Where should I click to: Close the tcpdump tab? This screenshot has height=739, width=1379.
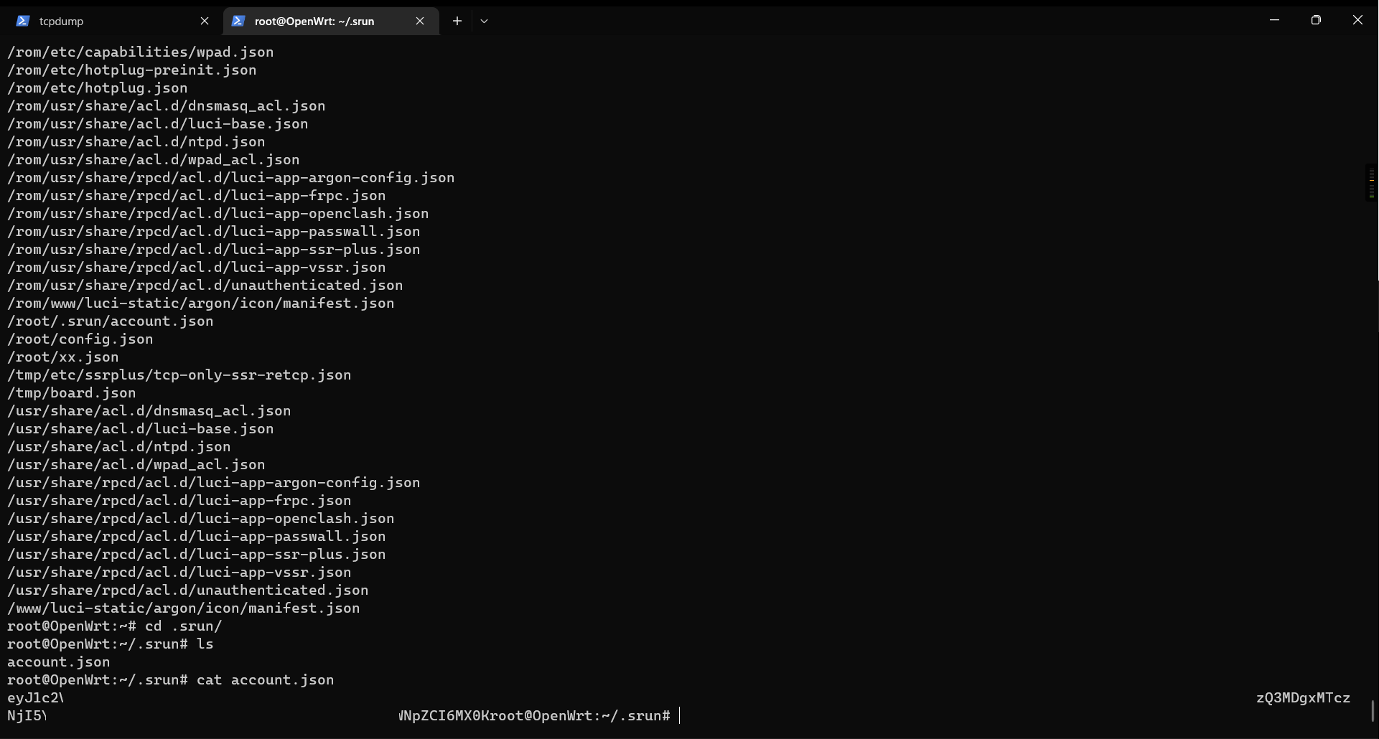click(205, 21)
